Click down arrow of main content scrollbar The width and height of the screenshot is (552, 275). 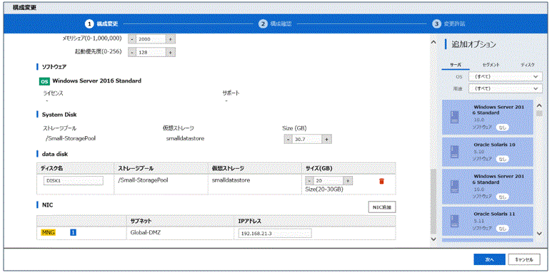pyautogui.click(x=433, y=239)
